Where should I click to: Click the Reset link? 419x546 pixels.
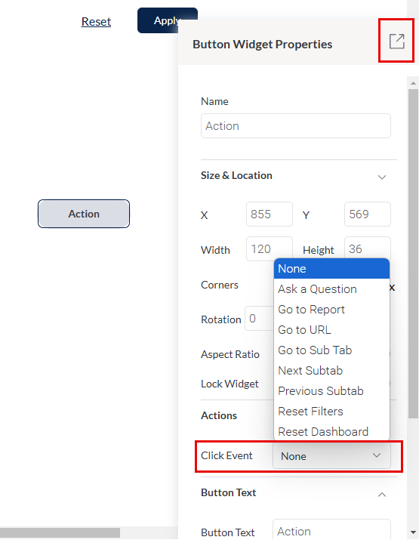point(96,22)
